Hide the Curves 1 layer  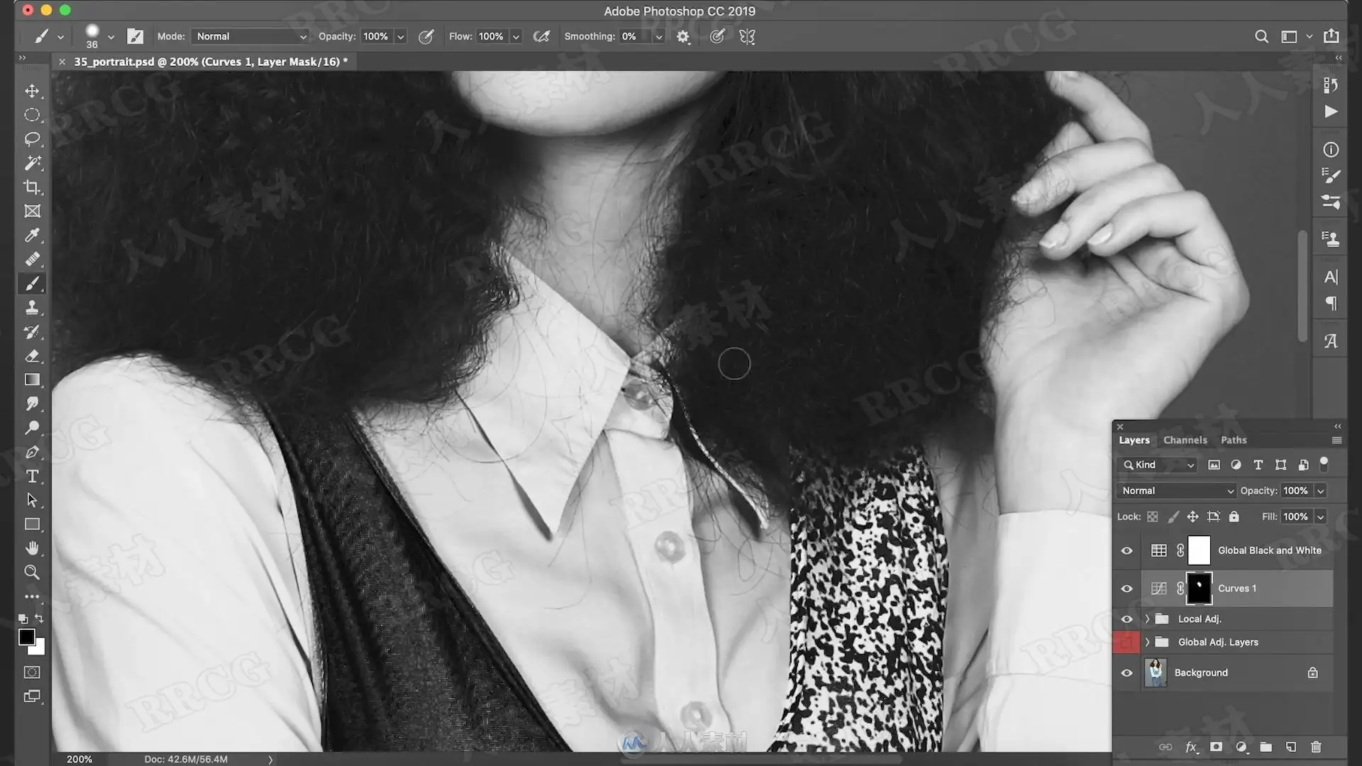point(1126,589)
